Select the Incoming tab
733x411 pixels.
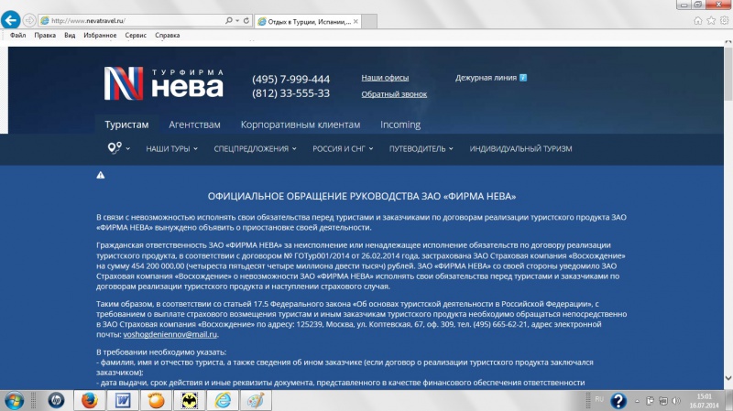coord(400,124)
